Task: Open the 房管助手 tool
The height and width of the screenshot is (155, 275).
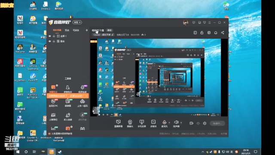Action: click(x=68, y=89)
